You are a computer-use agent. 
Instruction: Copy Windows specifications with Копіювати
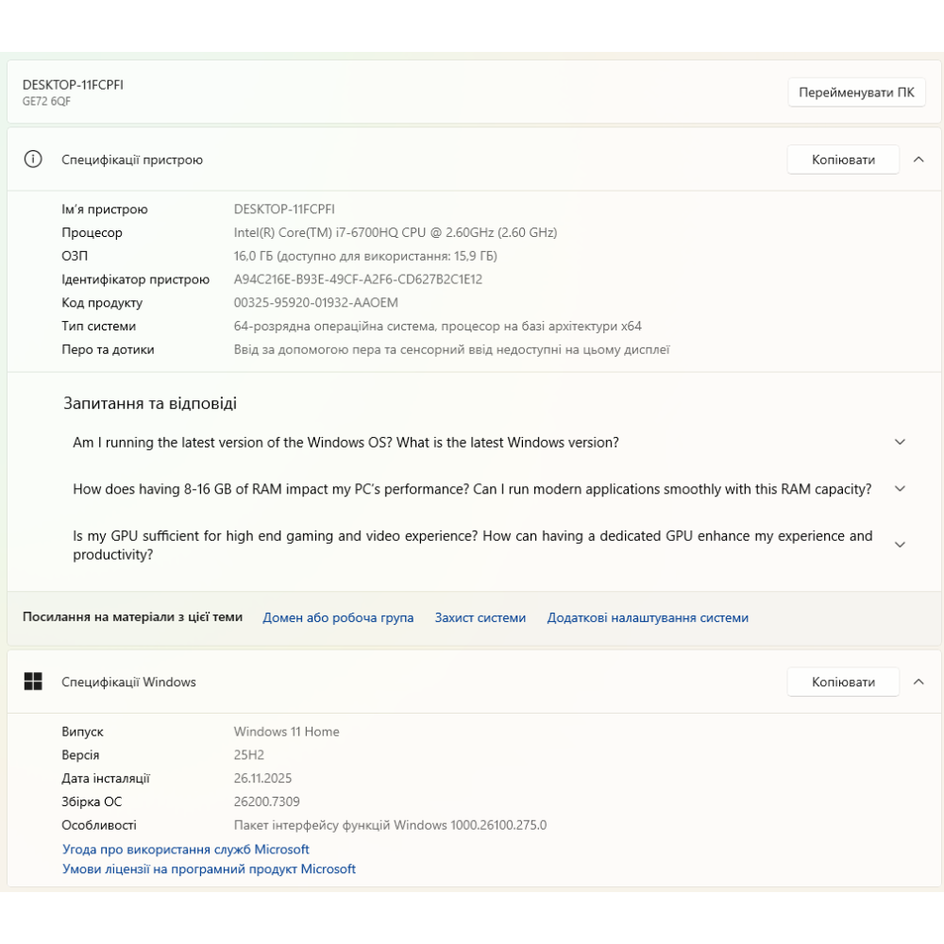(x=843, y=682)
